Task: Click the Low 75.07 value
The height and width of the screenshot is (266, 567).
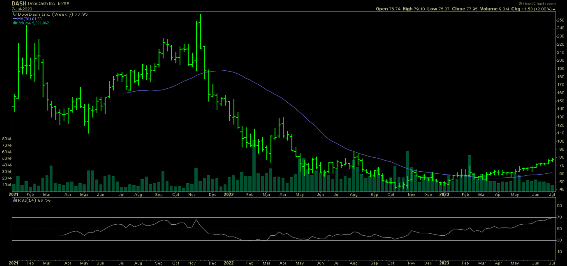Action: pyautogui.click(x=438, y=9)
